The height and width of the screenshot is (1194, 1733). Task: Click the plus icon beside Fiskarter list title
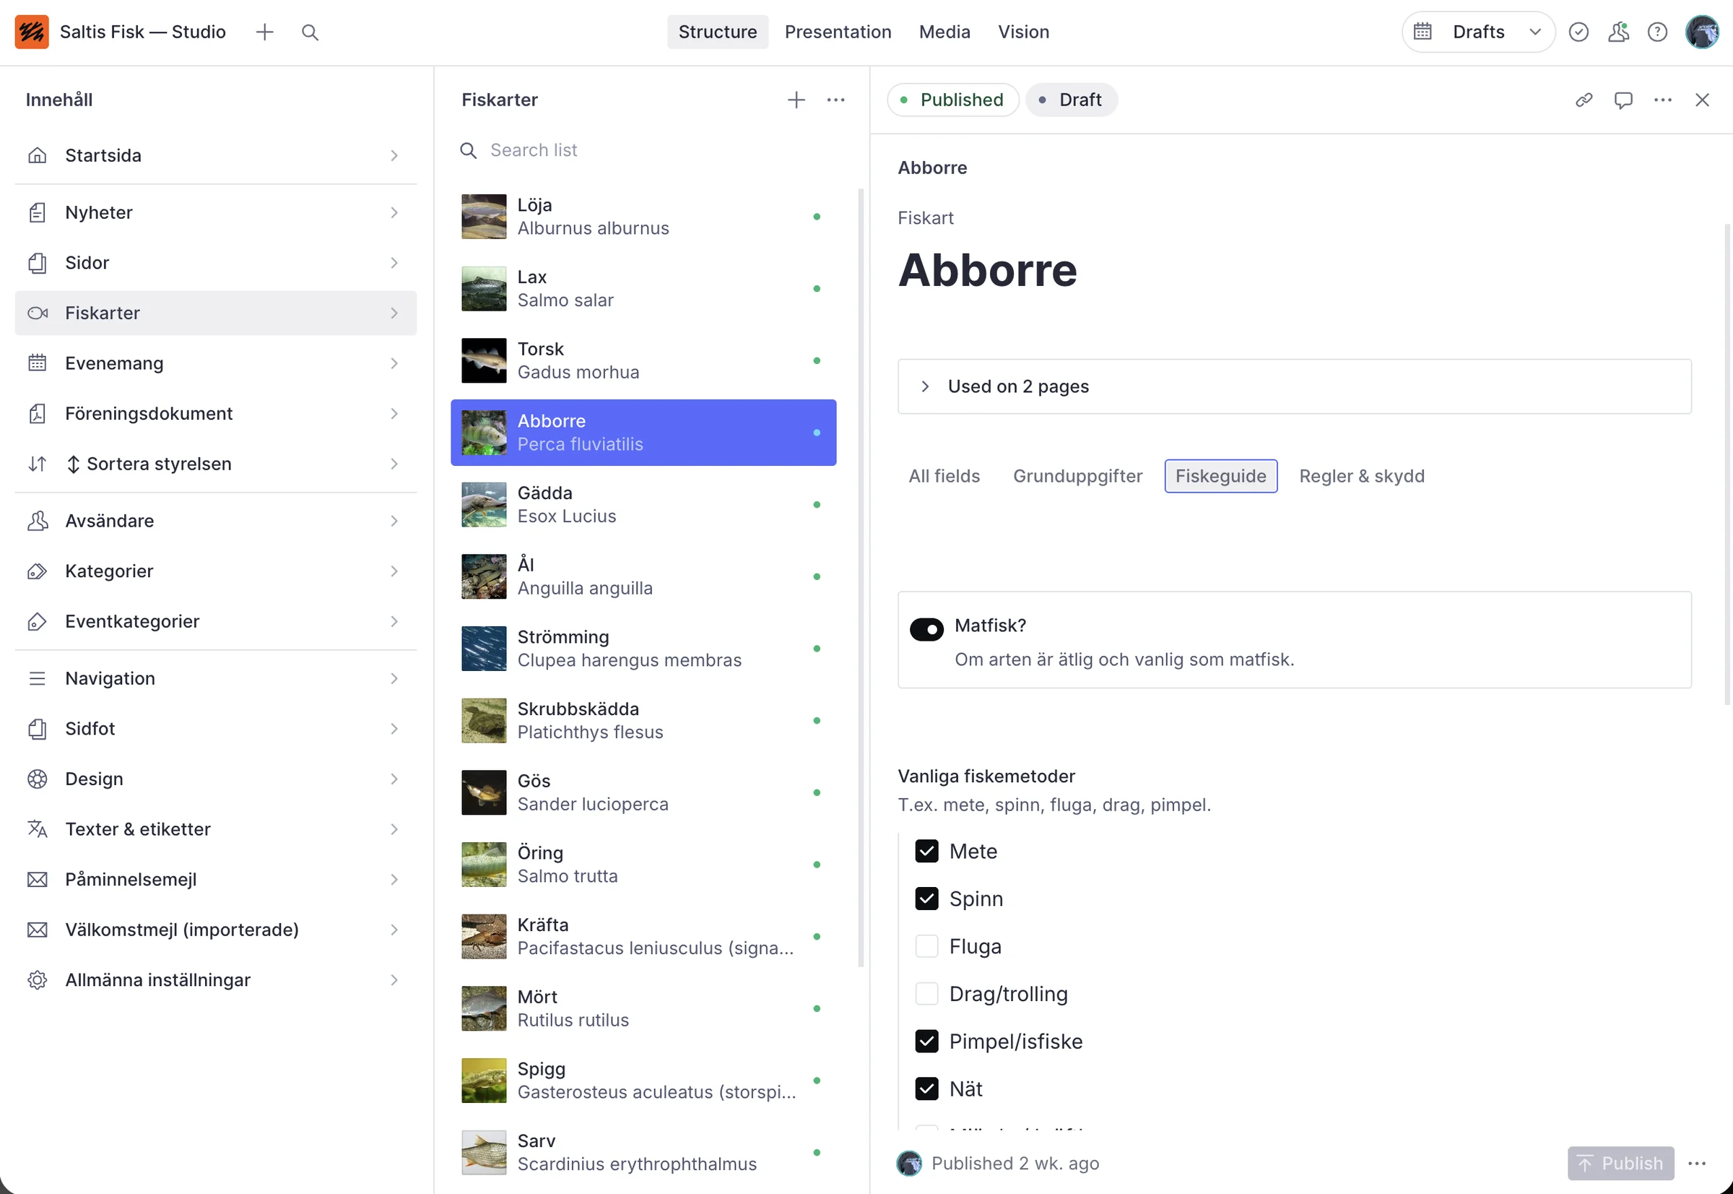coord(796,100)
